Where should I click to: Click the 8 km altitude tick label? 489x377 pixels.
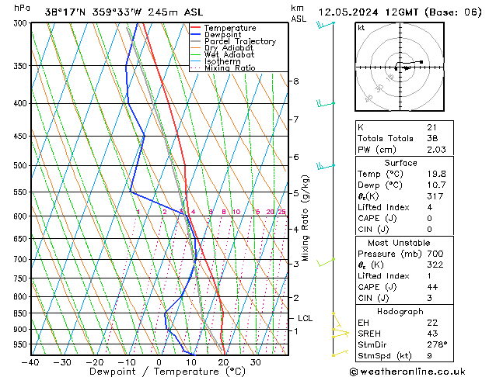click(296, 81)
